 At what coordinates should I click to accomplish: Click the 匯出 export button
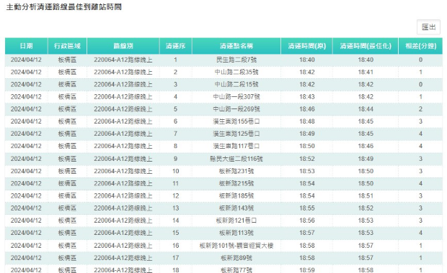click(428, 27)
